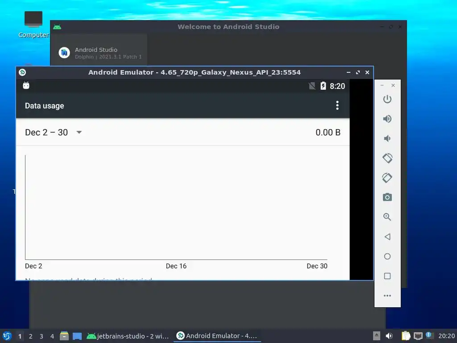Tap the emulator Overview square button
The height and width of the screenshot is (343, 457).
[387, 276]
